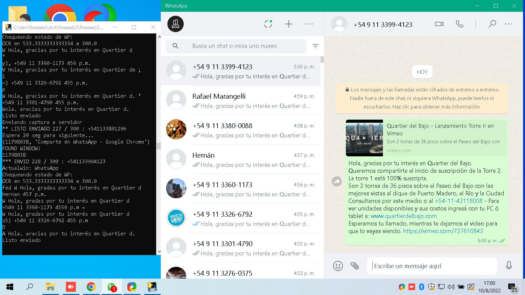Switch to WhatsApp in the taskbar
Image resolution: width=525 pixels, height=295 pixels.
112,287
